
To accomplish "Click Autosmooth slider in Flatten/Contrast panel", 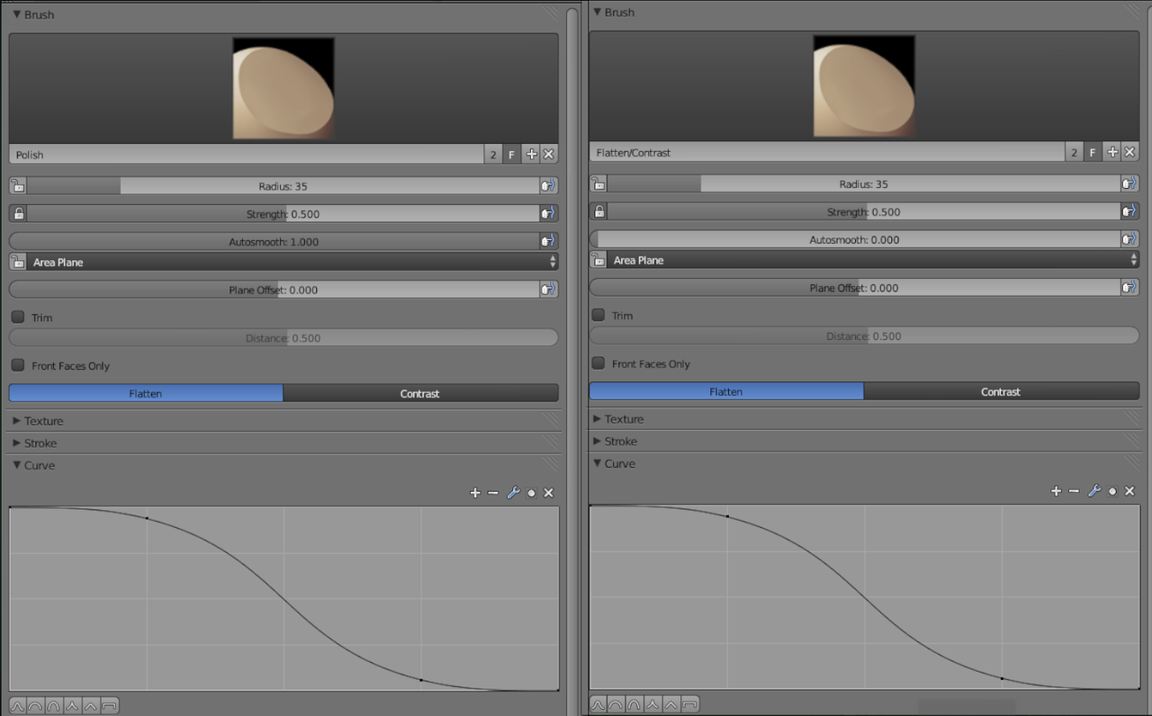I will point(855,240).
